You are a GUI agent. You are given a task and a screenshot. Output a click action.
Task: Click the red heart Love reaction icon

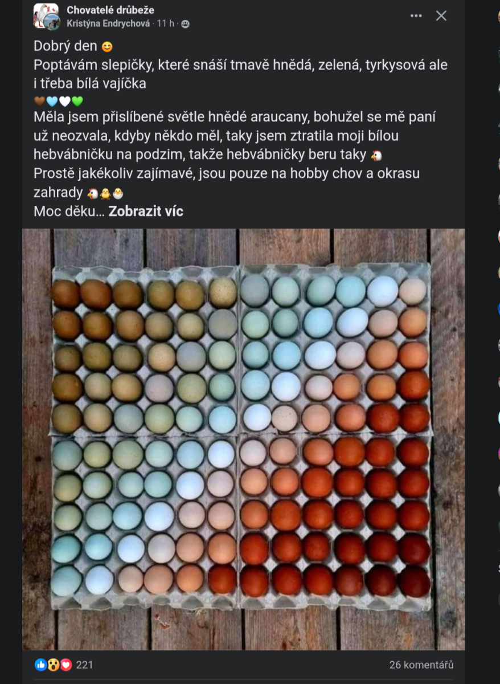tap(66, 665)
